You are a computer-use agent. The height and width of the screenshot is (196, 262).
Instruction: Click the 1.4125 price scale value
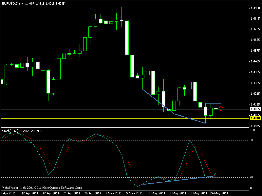click(x=255, y=104)
